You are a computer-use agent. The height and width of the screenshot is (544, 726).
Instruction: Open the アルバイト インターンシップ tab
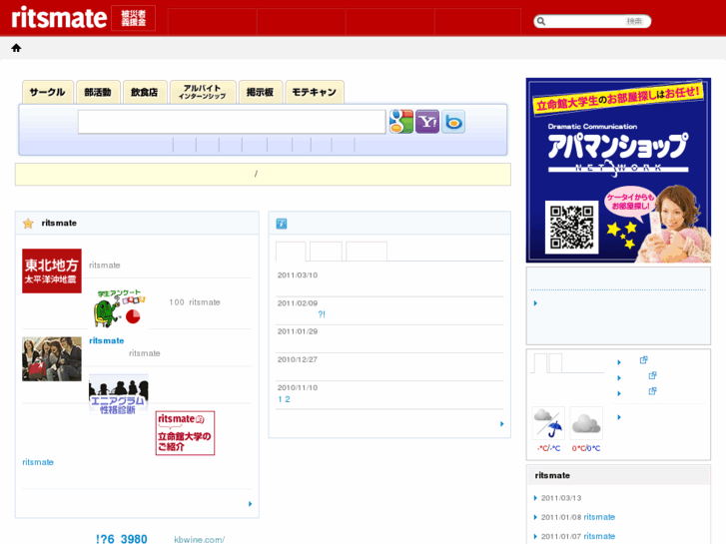(x=203, y=92)
